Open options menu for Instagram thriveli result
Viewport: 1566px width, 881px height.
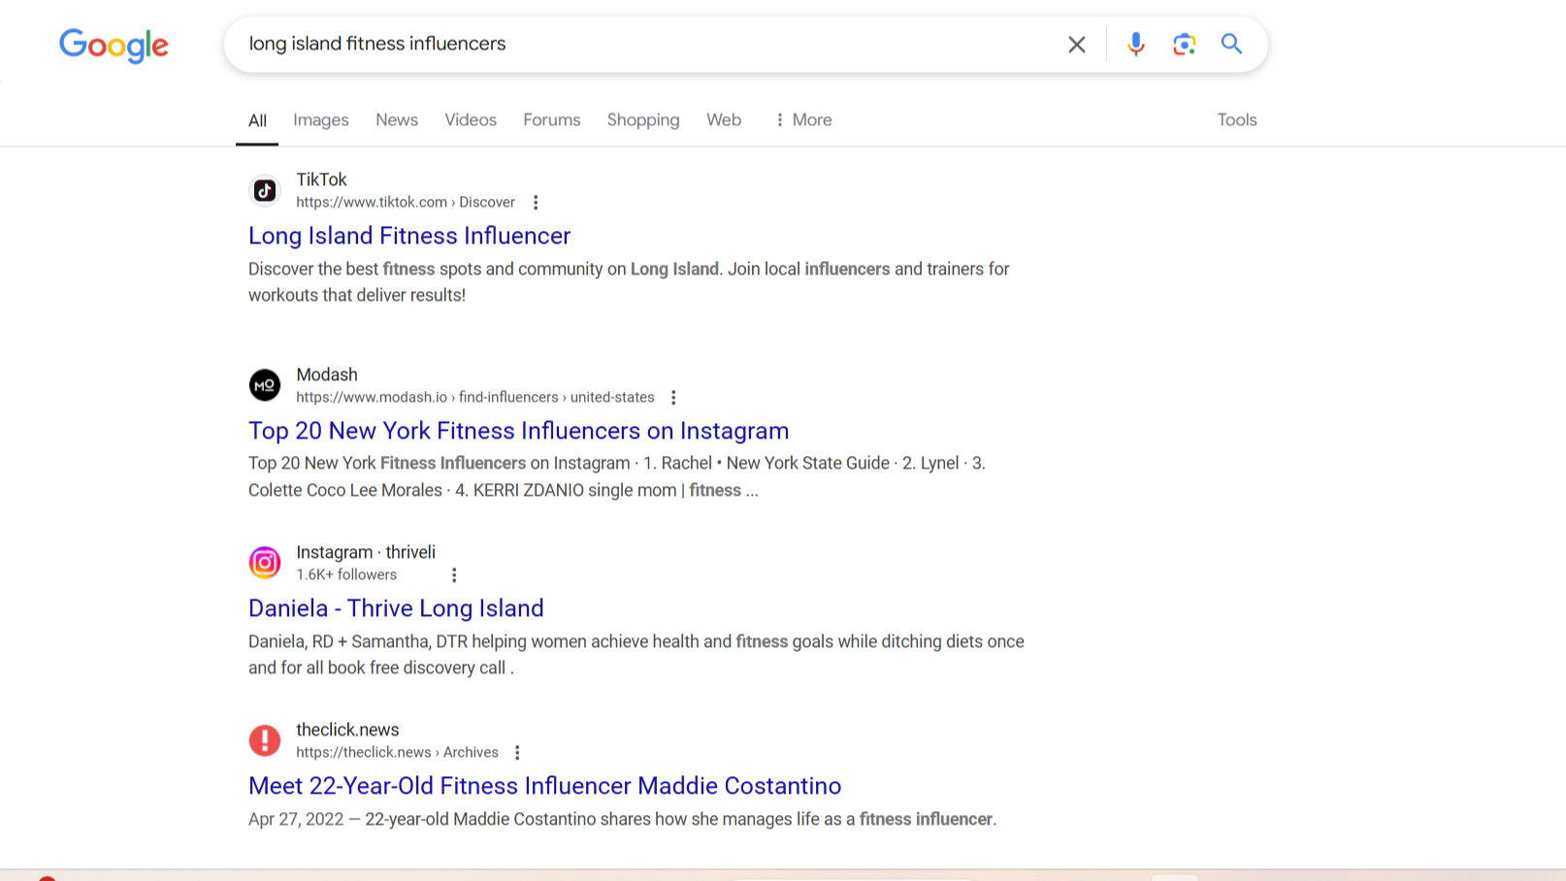(x=454, y=575)
